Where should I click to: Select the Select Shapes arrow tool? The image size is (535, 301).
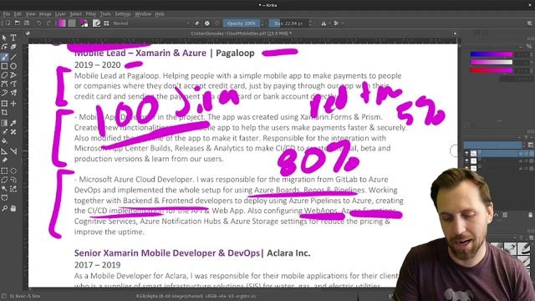4,38
